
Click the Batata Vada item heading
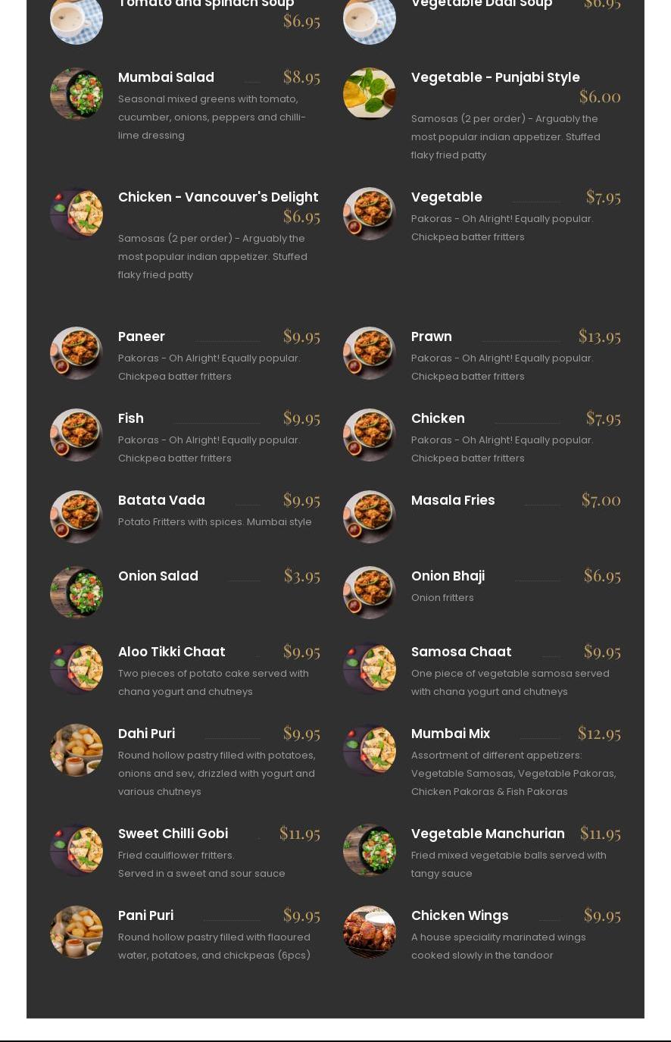point(161,500)
